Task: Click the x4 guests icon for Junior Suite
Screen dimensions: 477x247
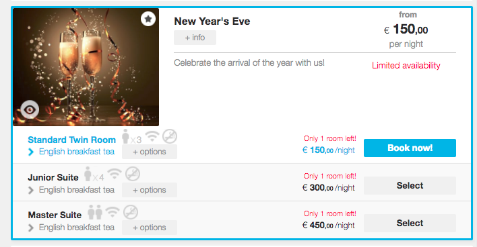Action: coord(94,175)
